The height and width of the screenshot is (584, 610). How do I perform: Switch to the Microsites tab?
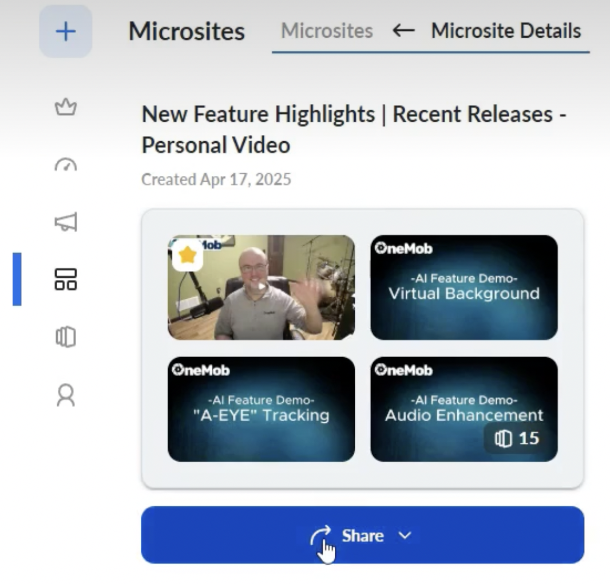(x=327, y=31)
